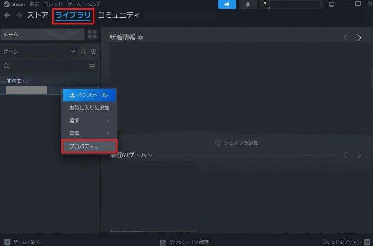Click the library search magnifier icon
373x246 pixels.
[7, 66]
